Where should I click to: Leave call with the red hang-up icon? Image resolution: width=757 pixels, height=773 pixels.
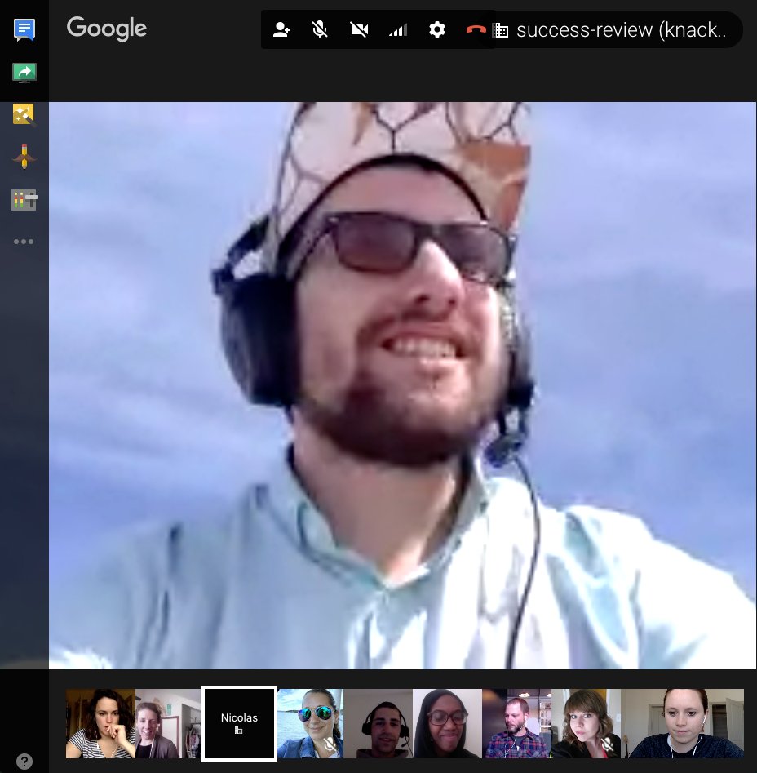tap(476, 30)
